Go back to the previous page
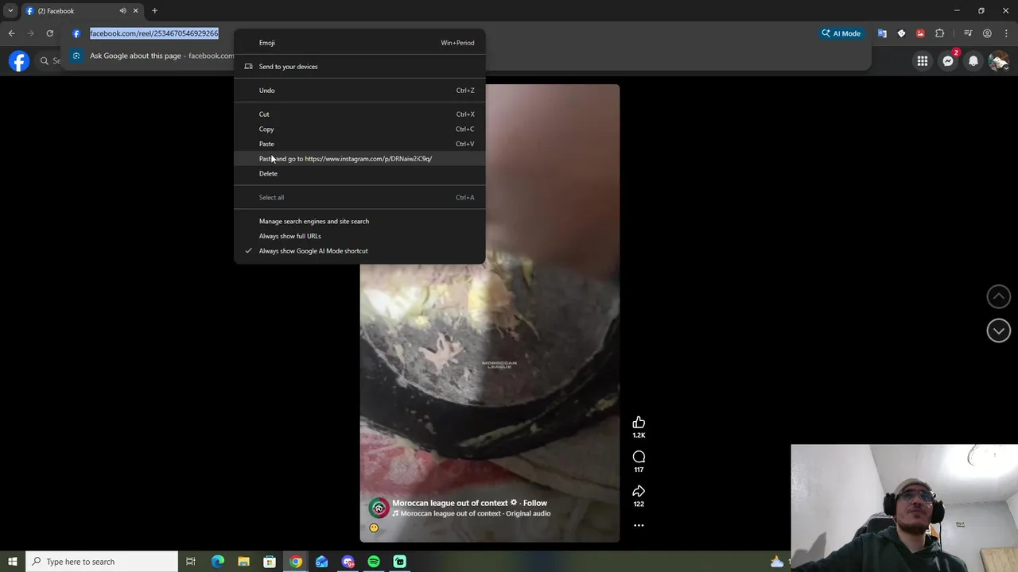This screenshot has width=1018, height=572. point(11,33)
